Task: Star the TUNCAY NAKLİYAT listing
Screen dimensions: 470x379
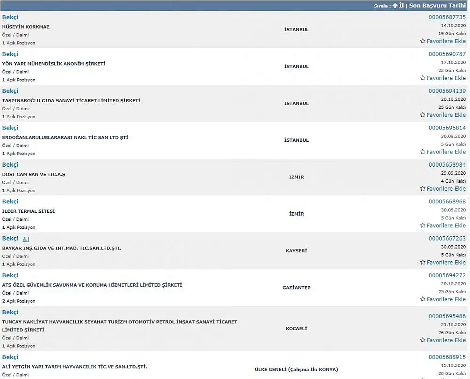Action: tap(423, 340)
